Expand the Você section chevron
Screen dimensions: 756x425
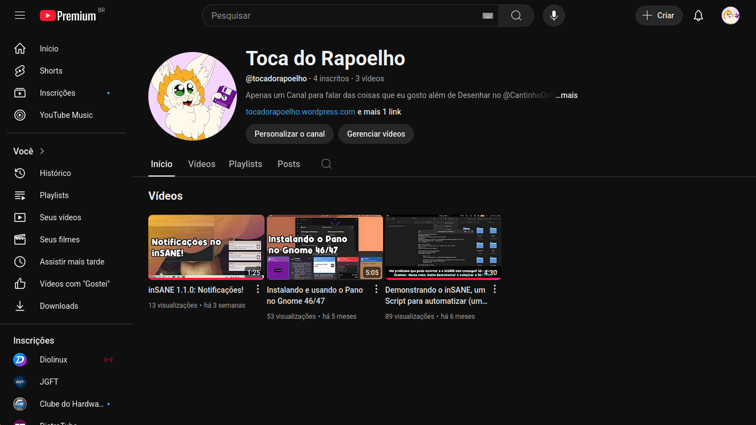point(42,151)
